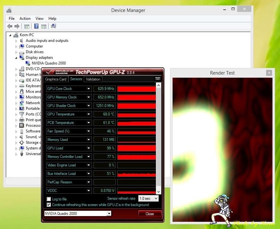Image resolution: width=280 pixels, height=229 pixels.
Task: Click Scan for hardware changes toolbar icon
Action: coord(54,26)
